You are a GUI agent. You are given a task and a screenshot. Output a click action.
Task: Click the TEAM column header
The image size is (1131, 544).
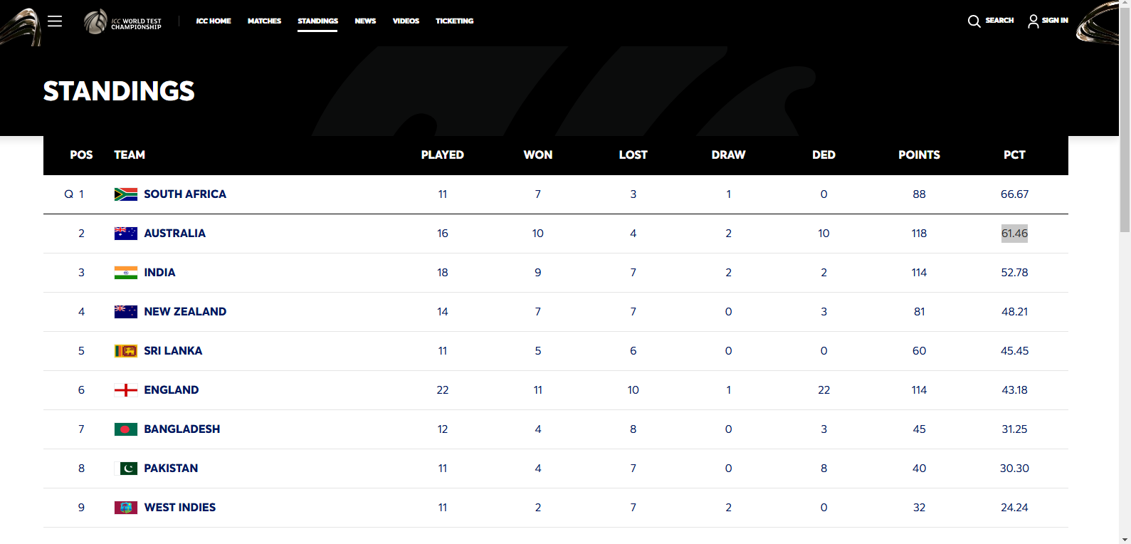click(130, 155)
